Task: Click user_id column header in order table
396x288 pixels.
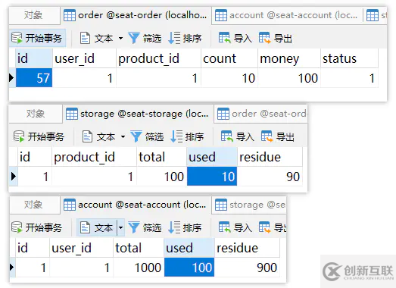Action: (x=84, y=58)
